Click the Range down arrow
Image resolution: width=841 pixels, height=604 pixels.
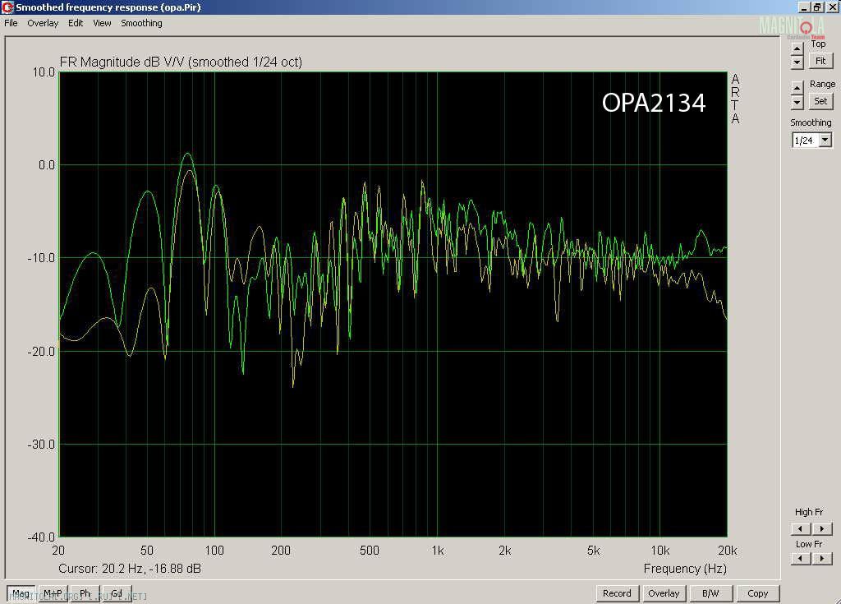pyautogui.click(x=797, y=101)
